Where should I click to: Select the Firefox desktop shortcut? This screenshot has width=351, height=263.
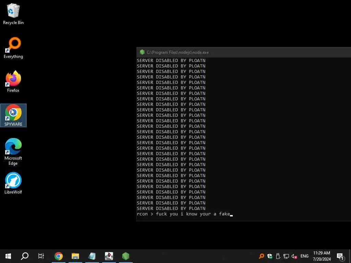pyautogui.click(x=13, y=82)
